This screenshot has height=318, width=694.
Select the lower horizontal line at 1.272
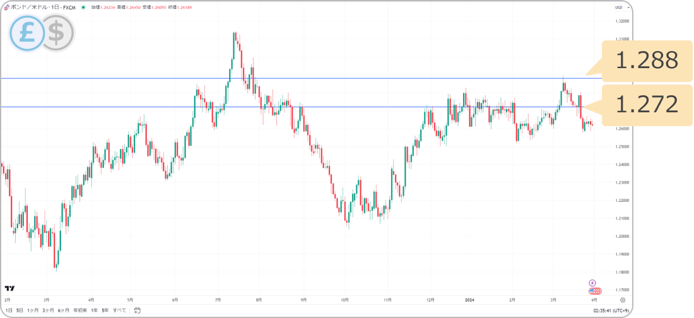coord(292,107)
